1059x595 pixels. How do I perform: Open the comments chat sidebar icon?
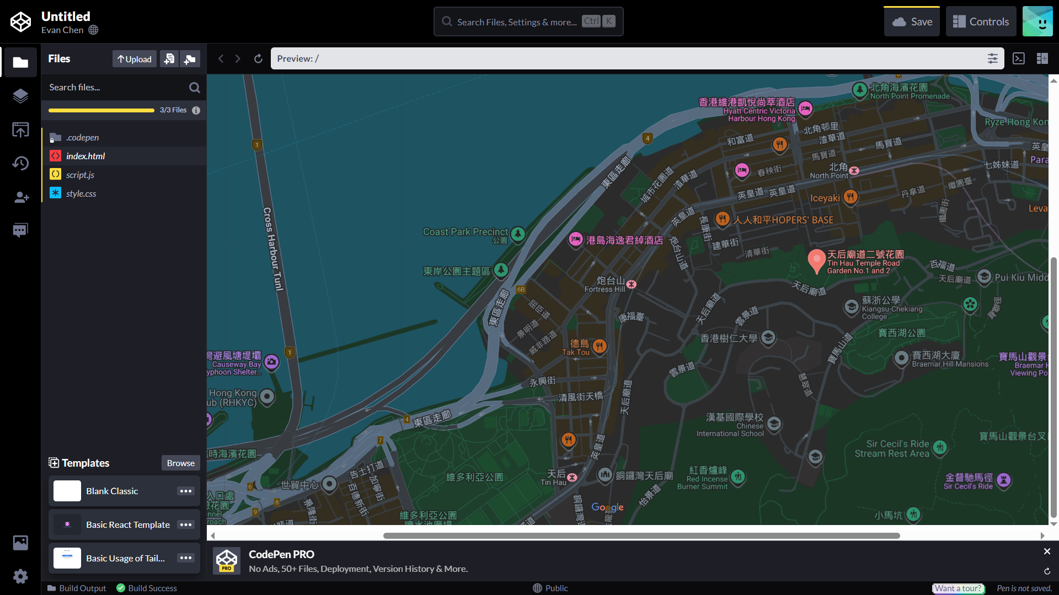[20, 230]
